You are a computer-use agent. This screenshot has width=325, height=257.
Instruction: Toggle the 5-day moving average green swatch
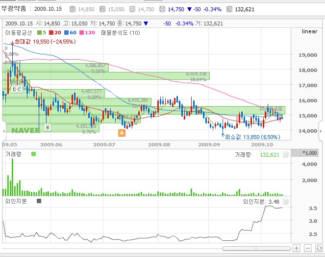(39, 33)
